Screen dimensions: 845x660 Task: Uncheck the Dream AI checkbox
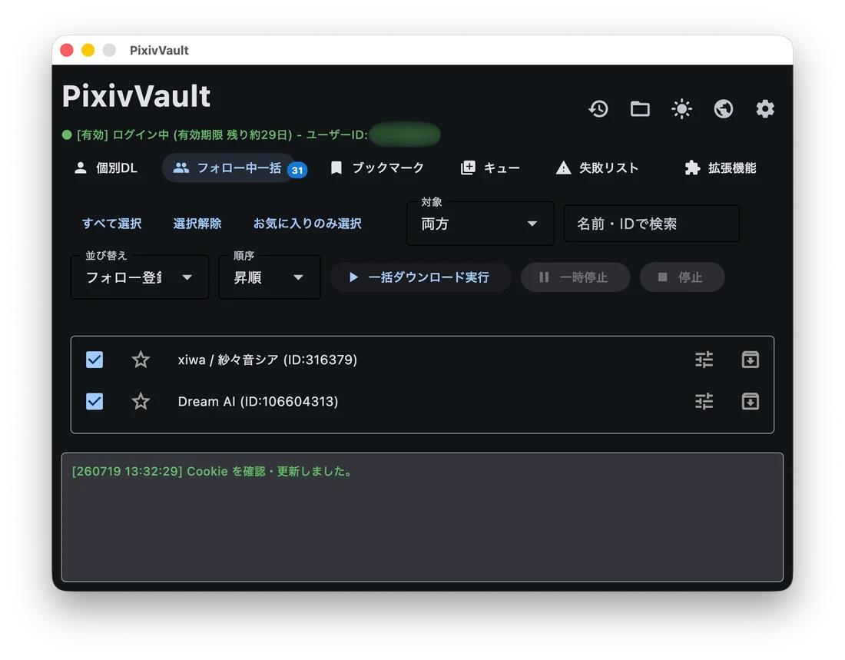click(94, 401)
